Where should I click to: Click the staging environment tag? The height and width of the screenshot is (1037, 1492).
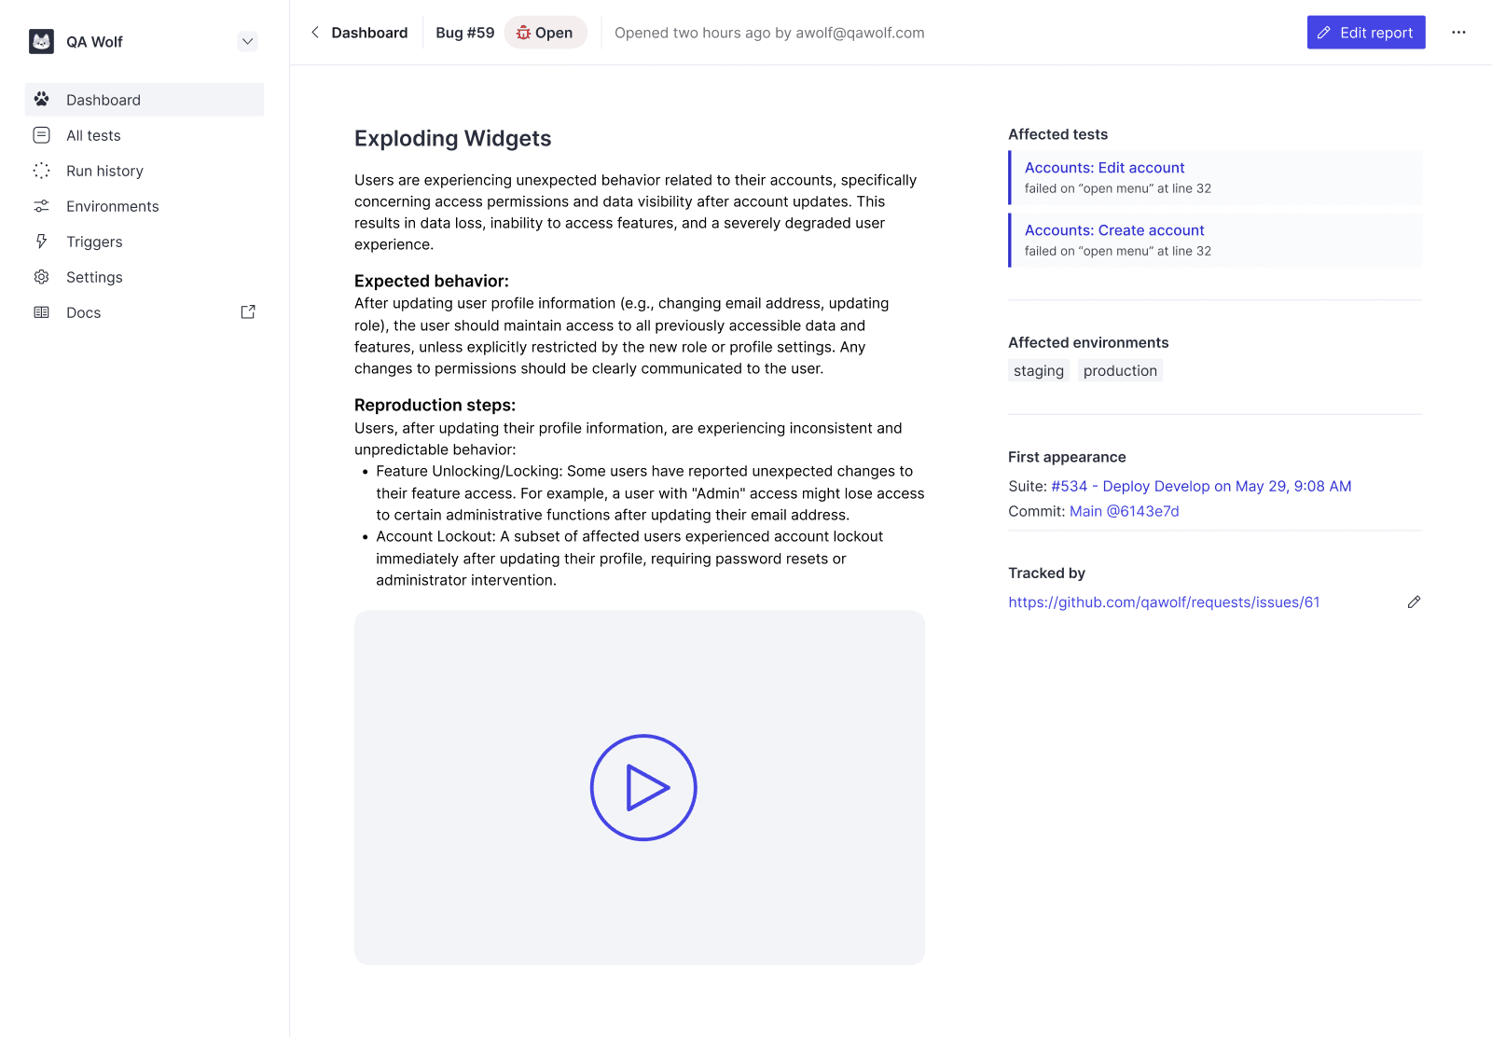tap(1038, 370)
